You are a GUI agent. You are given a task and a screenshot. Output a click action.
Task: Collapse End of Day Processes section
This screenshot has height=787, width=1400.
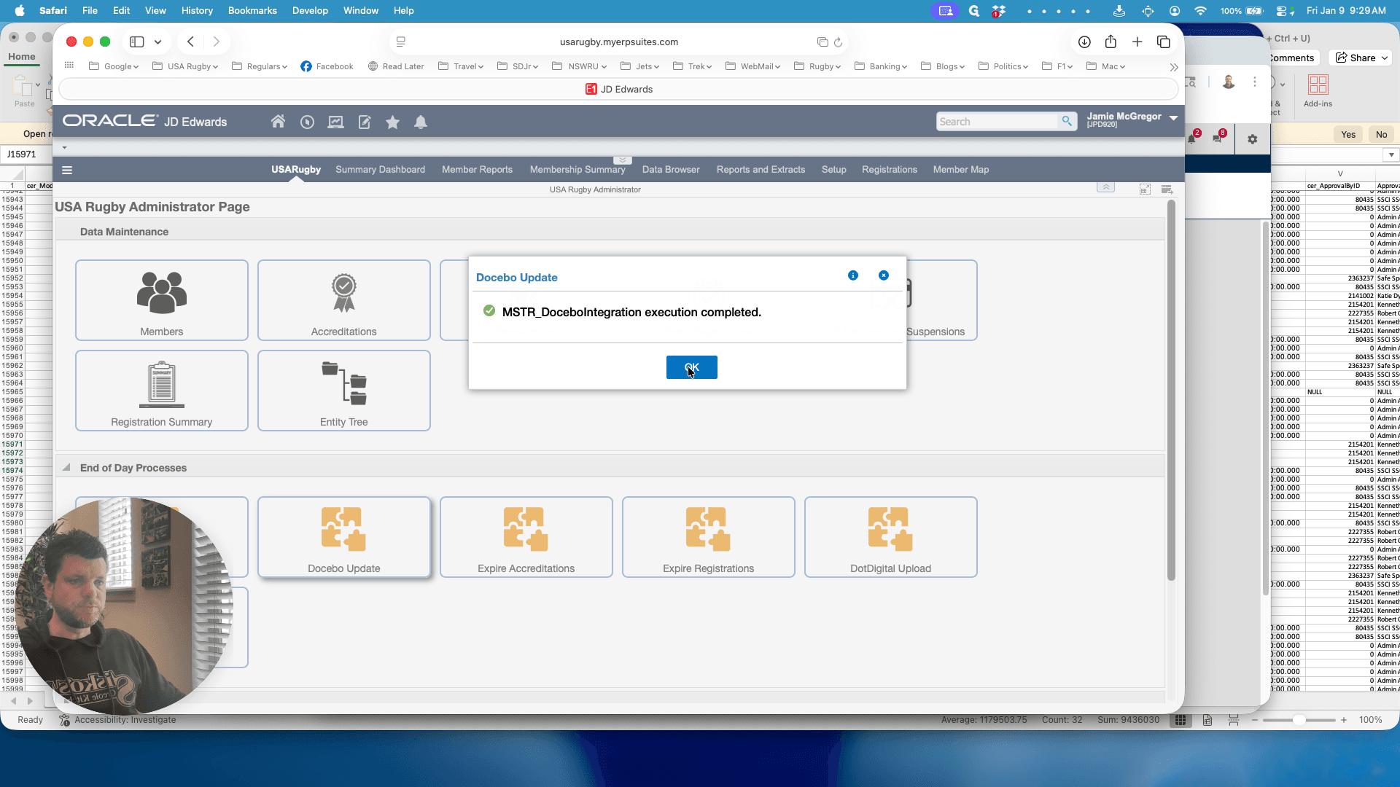(66, 467)
